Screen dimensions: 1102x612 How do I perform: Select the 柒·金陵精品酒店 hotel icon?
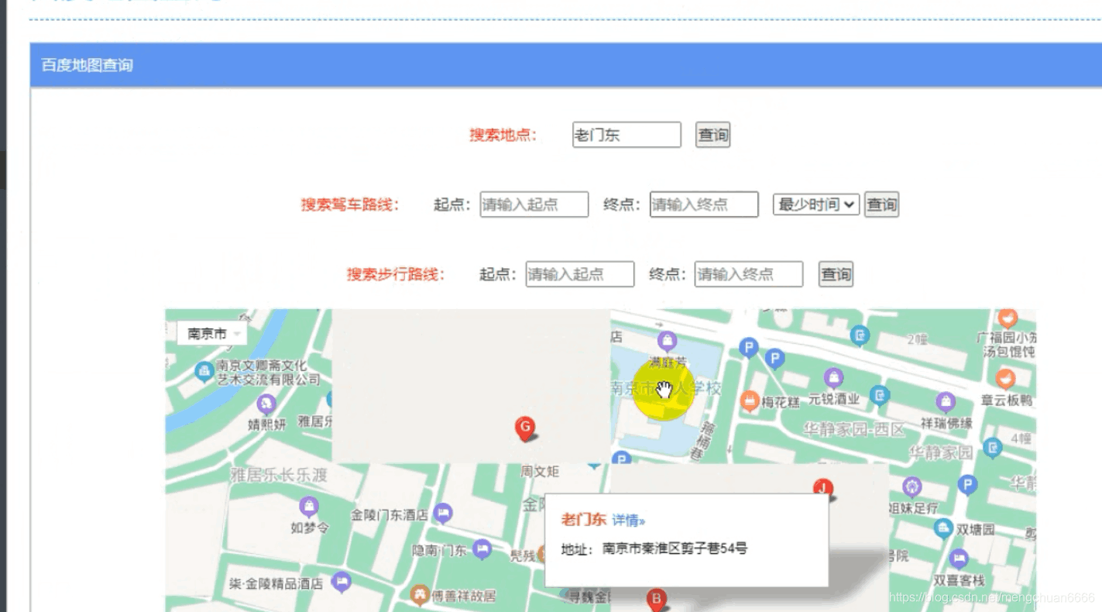click(341, 582)
